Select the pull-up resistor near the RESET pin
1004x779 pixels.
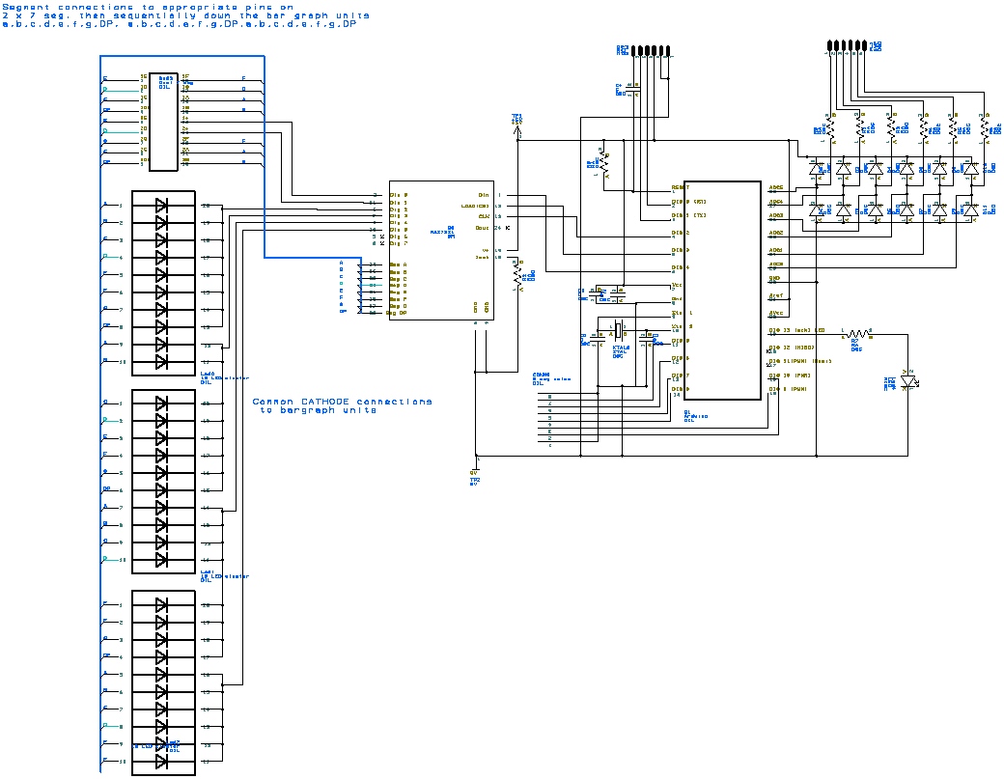(x=603, y=164)
